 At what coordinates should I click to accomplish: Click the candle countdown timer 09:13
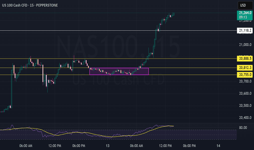coord(243,17)
